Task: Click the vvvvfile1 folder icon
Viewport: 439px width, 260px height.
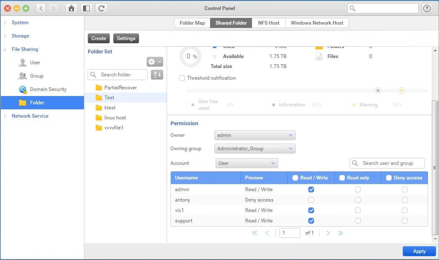Action: click(x=99, y=128)
